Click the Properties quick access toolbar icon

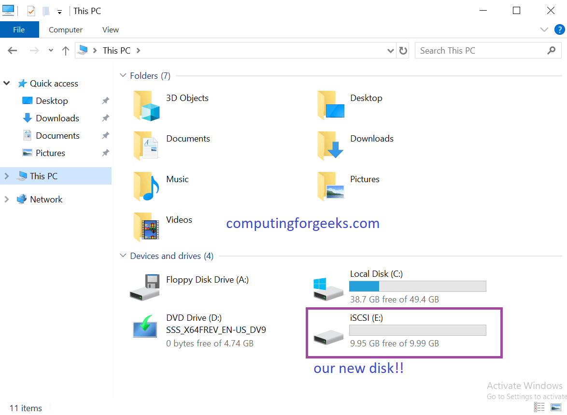coord(31,11)
